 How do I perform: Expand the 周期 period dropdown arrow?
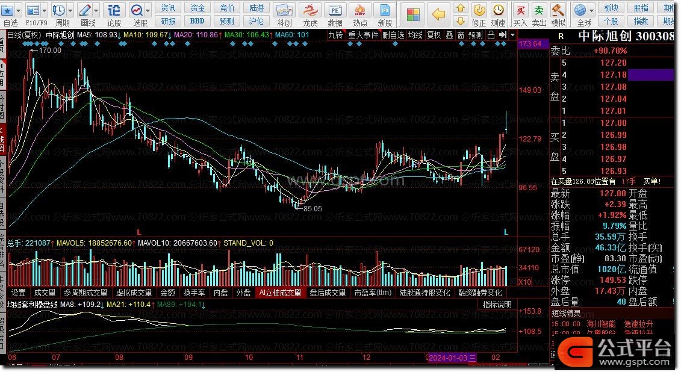[70, 10]
